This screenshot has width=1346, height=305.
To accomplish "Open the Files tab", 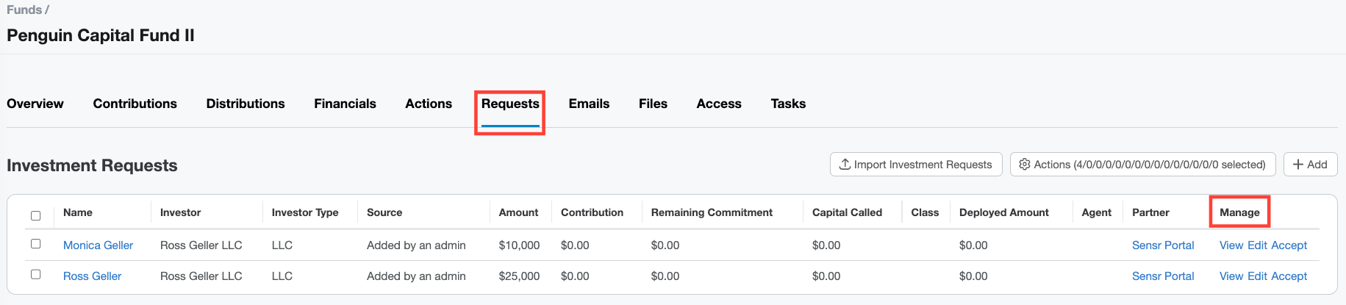I will (x=653, y=104).
